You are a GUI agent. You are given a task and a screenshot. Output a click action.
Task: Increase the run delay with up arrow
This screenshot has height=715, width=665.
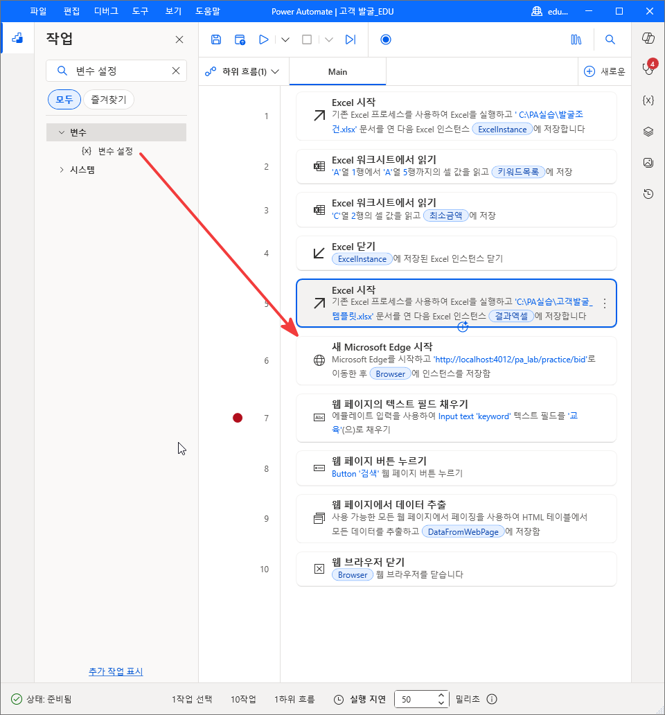click(441, 696)
